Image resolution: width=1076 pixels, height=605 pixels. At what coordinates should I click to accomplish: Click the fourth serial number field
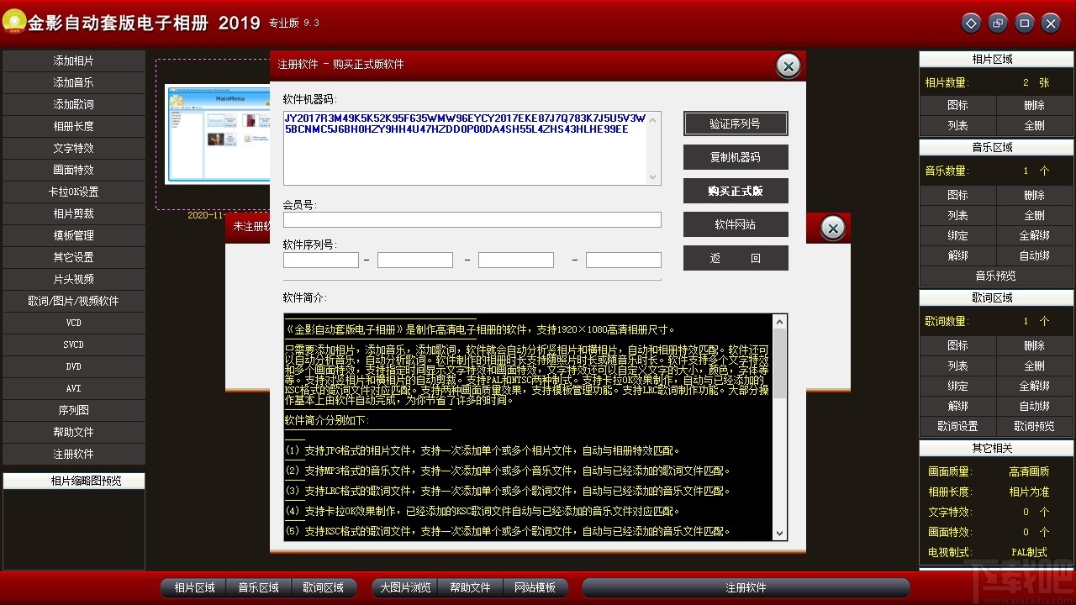click(x=624, y=260)
